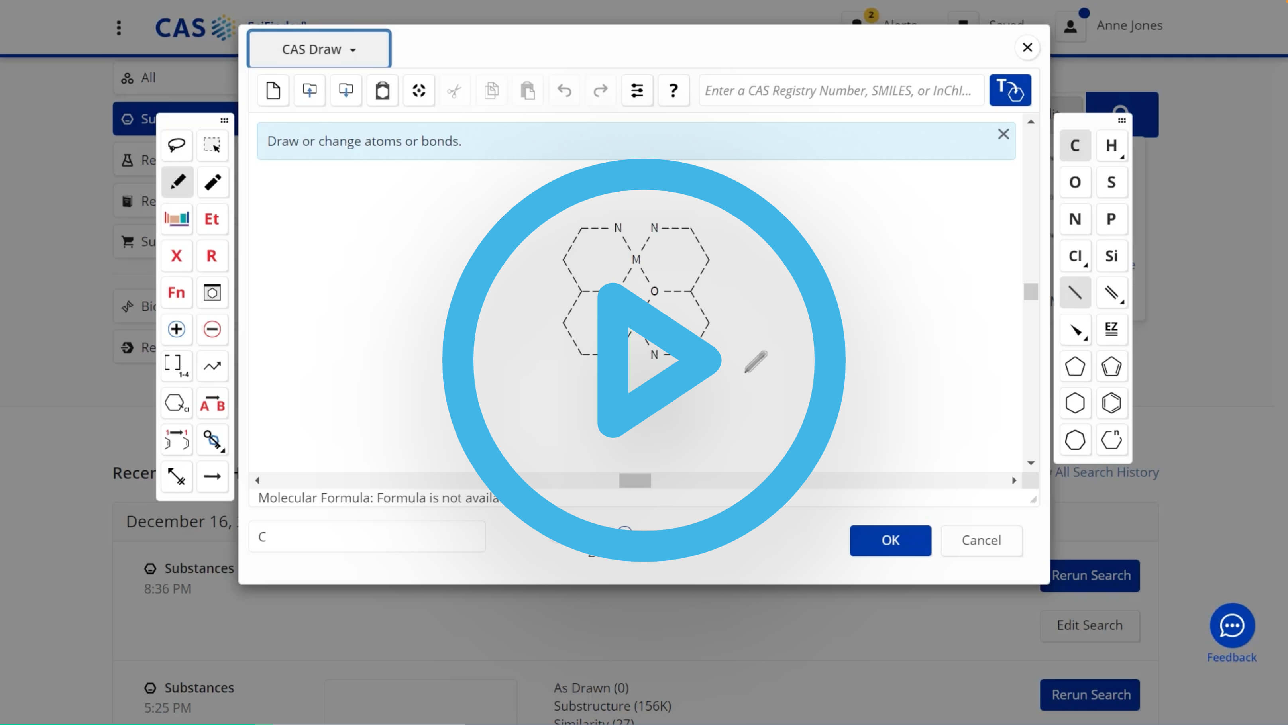The image size is (1288, 725).
Task: Rerun the 5:25 PM search
Action: tap(1090, 694)
